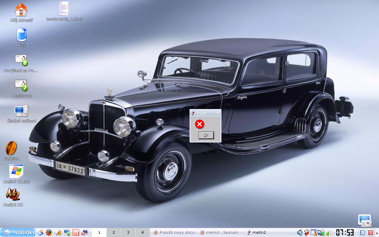Click the red logout power button
379x237 pixels.
tap(370, 233)
